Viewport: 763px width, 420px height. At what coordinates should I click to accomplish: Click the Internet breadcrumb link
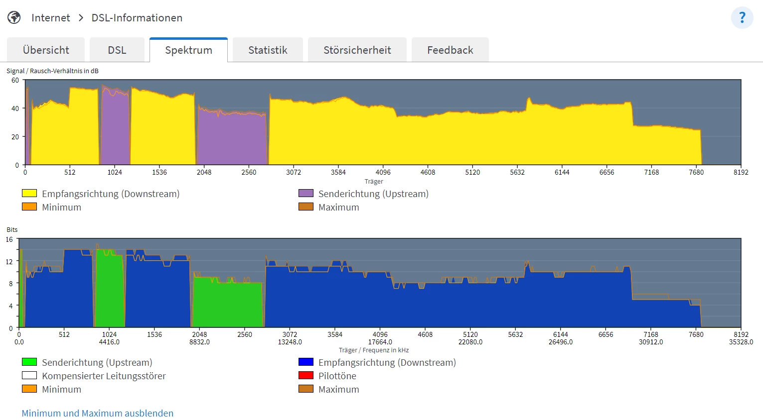point(51,18)
